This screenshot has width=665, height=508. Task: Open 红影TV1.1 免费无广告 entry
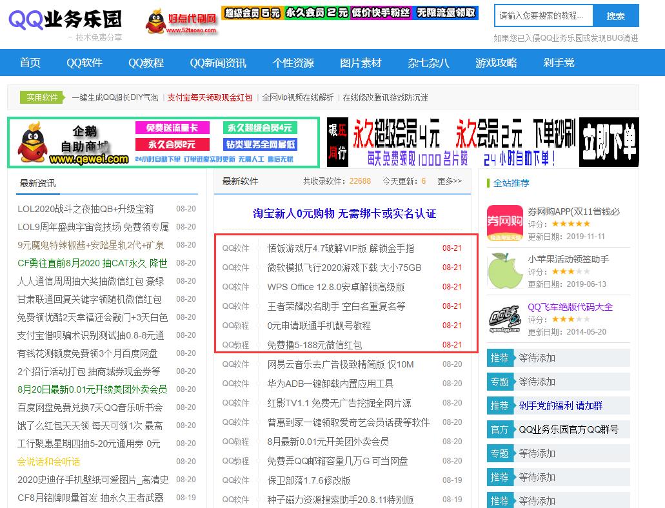click(x=339, y=403)
